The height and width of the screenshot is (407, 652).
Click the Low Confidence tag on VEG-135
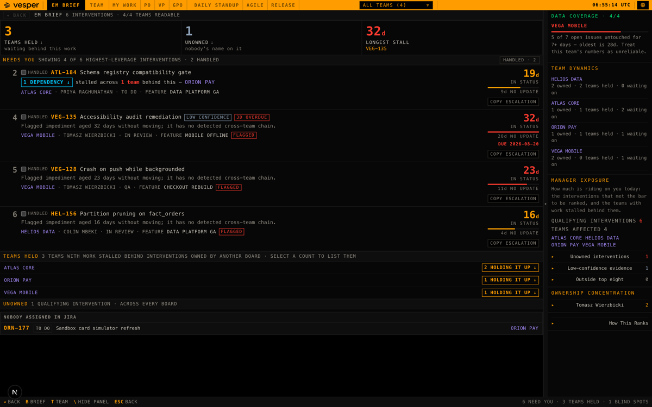click(208, 117)
